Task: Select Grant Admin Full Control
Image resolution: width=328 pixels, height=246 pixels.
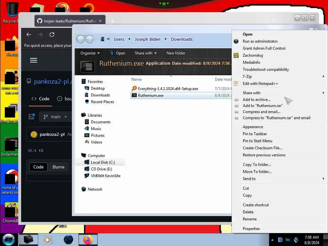Action: pyautogui.click(x=264, y=48)
